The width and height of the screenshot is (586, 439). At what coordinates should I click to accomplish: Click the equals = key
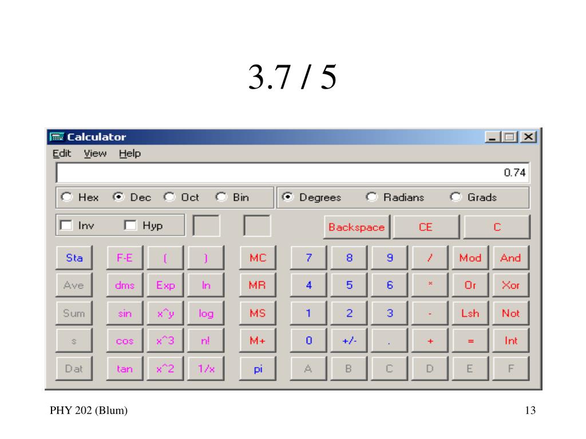pyautogui.click(x=470, y=341)
